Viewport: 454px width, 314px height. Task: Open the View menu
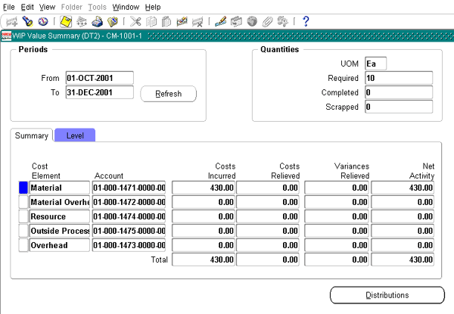coord(47,7)
